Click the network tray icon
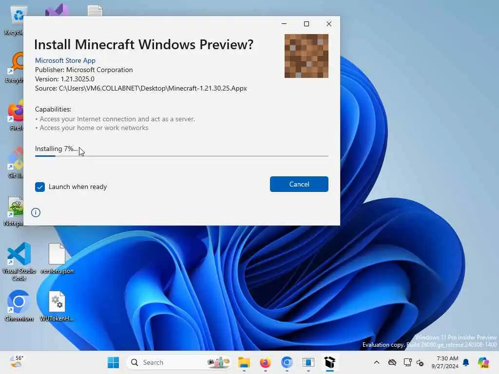499x374 pixels. [408, 362]
